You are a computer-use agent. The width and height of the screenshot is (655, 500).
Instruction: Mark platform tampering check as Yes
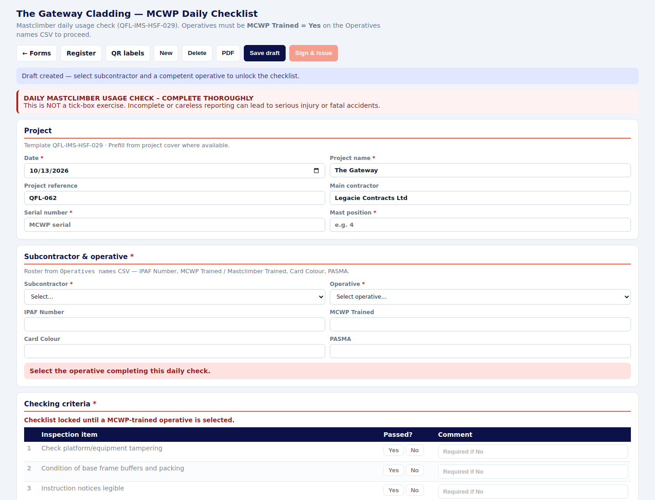click(393, 450)
